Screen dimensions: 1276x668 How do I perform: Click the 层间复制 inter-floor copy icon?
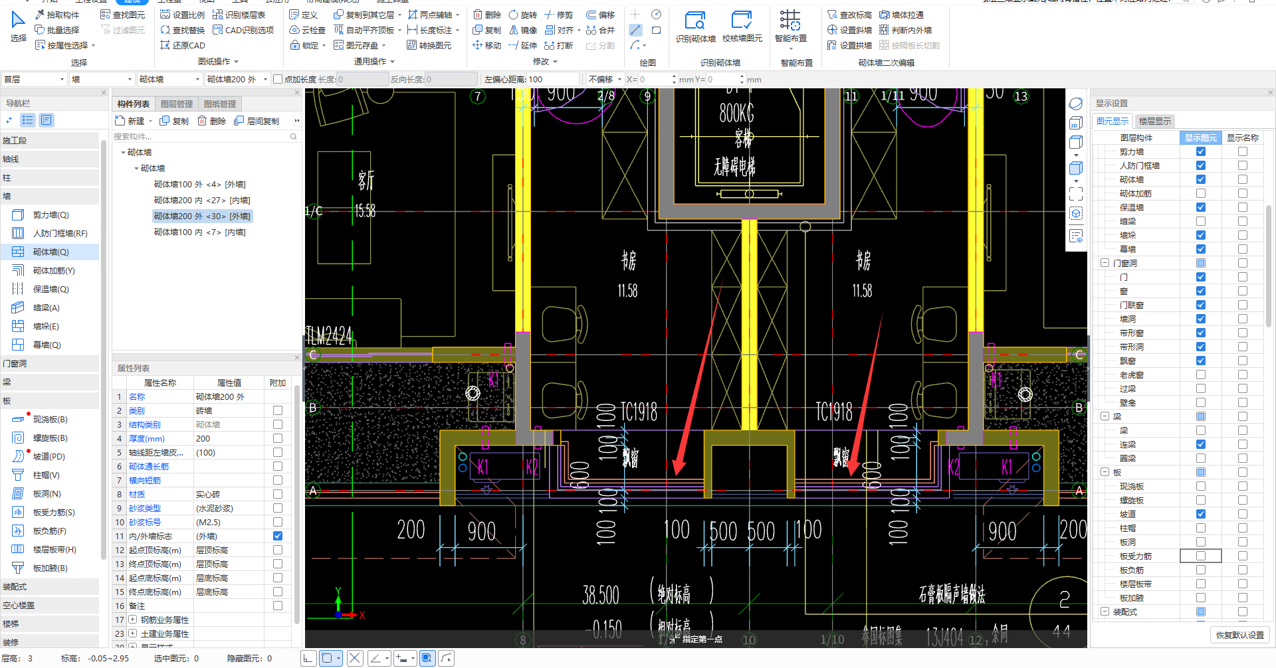pyautogui.click(x=257, y=121)
